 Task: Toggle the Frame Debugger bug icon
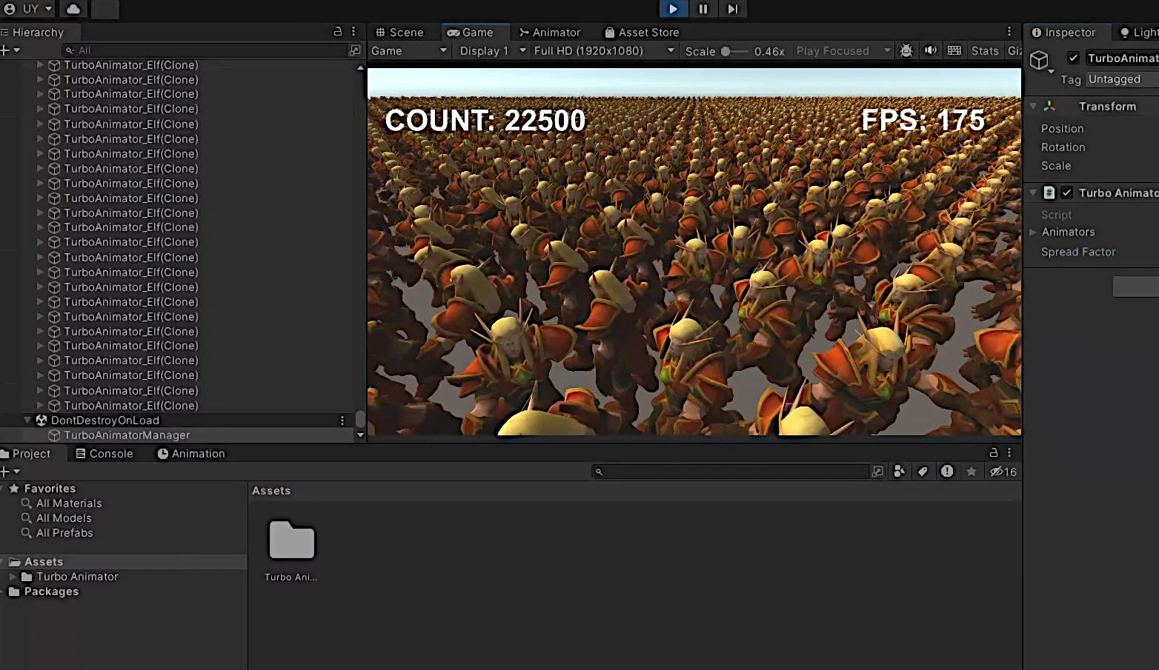906,50
